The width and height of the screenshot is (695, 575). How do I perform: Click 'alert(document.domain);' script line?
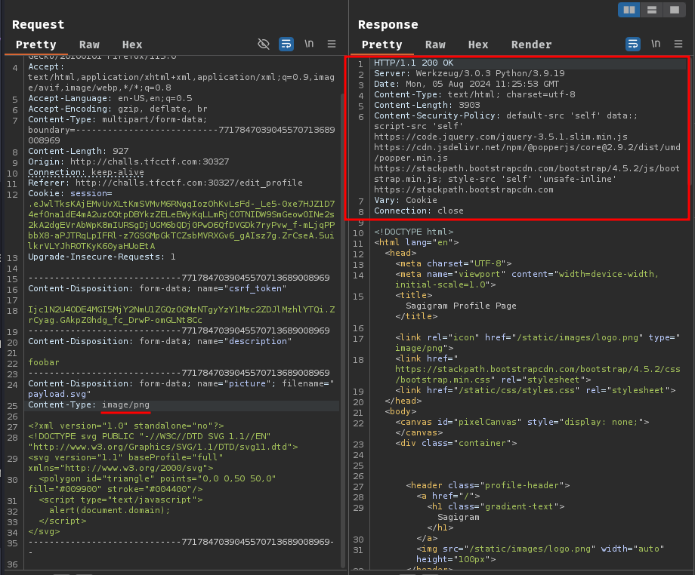click(110, 510)
